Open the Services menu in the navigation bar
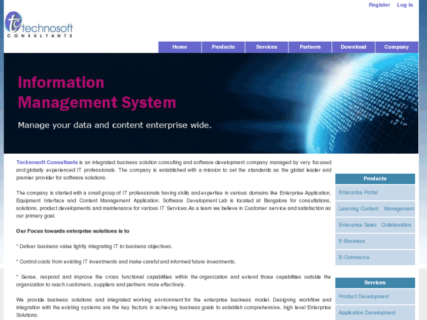The image size is (427, 320). click(267, 47)
